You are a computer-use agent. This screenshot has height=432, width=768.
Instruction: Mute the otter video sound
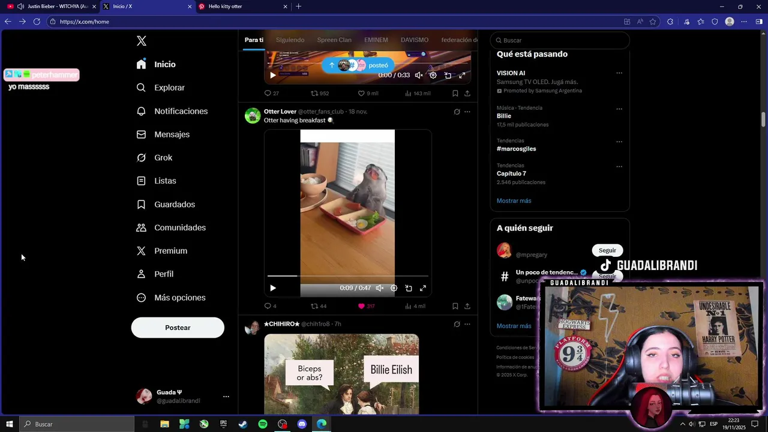point(380,288)
